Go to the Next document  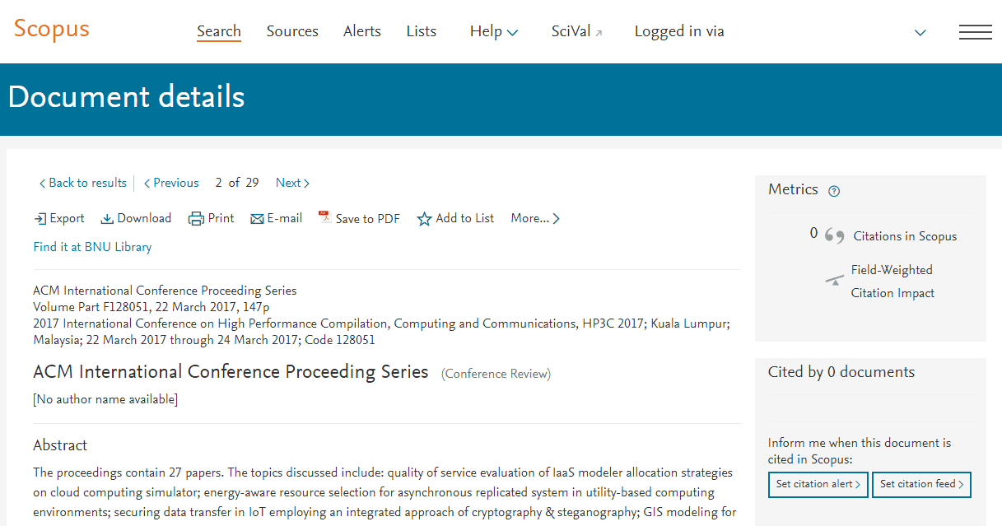(x=292, y=183)
